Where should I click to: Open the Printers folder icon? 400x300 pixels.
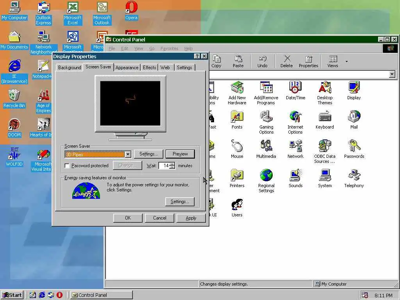(x=237, y=178)
